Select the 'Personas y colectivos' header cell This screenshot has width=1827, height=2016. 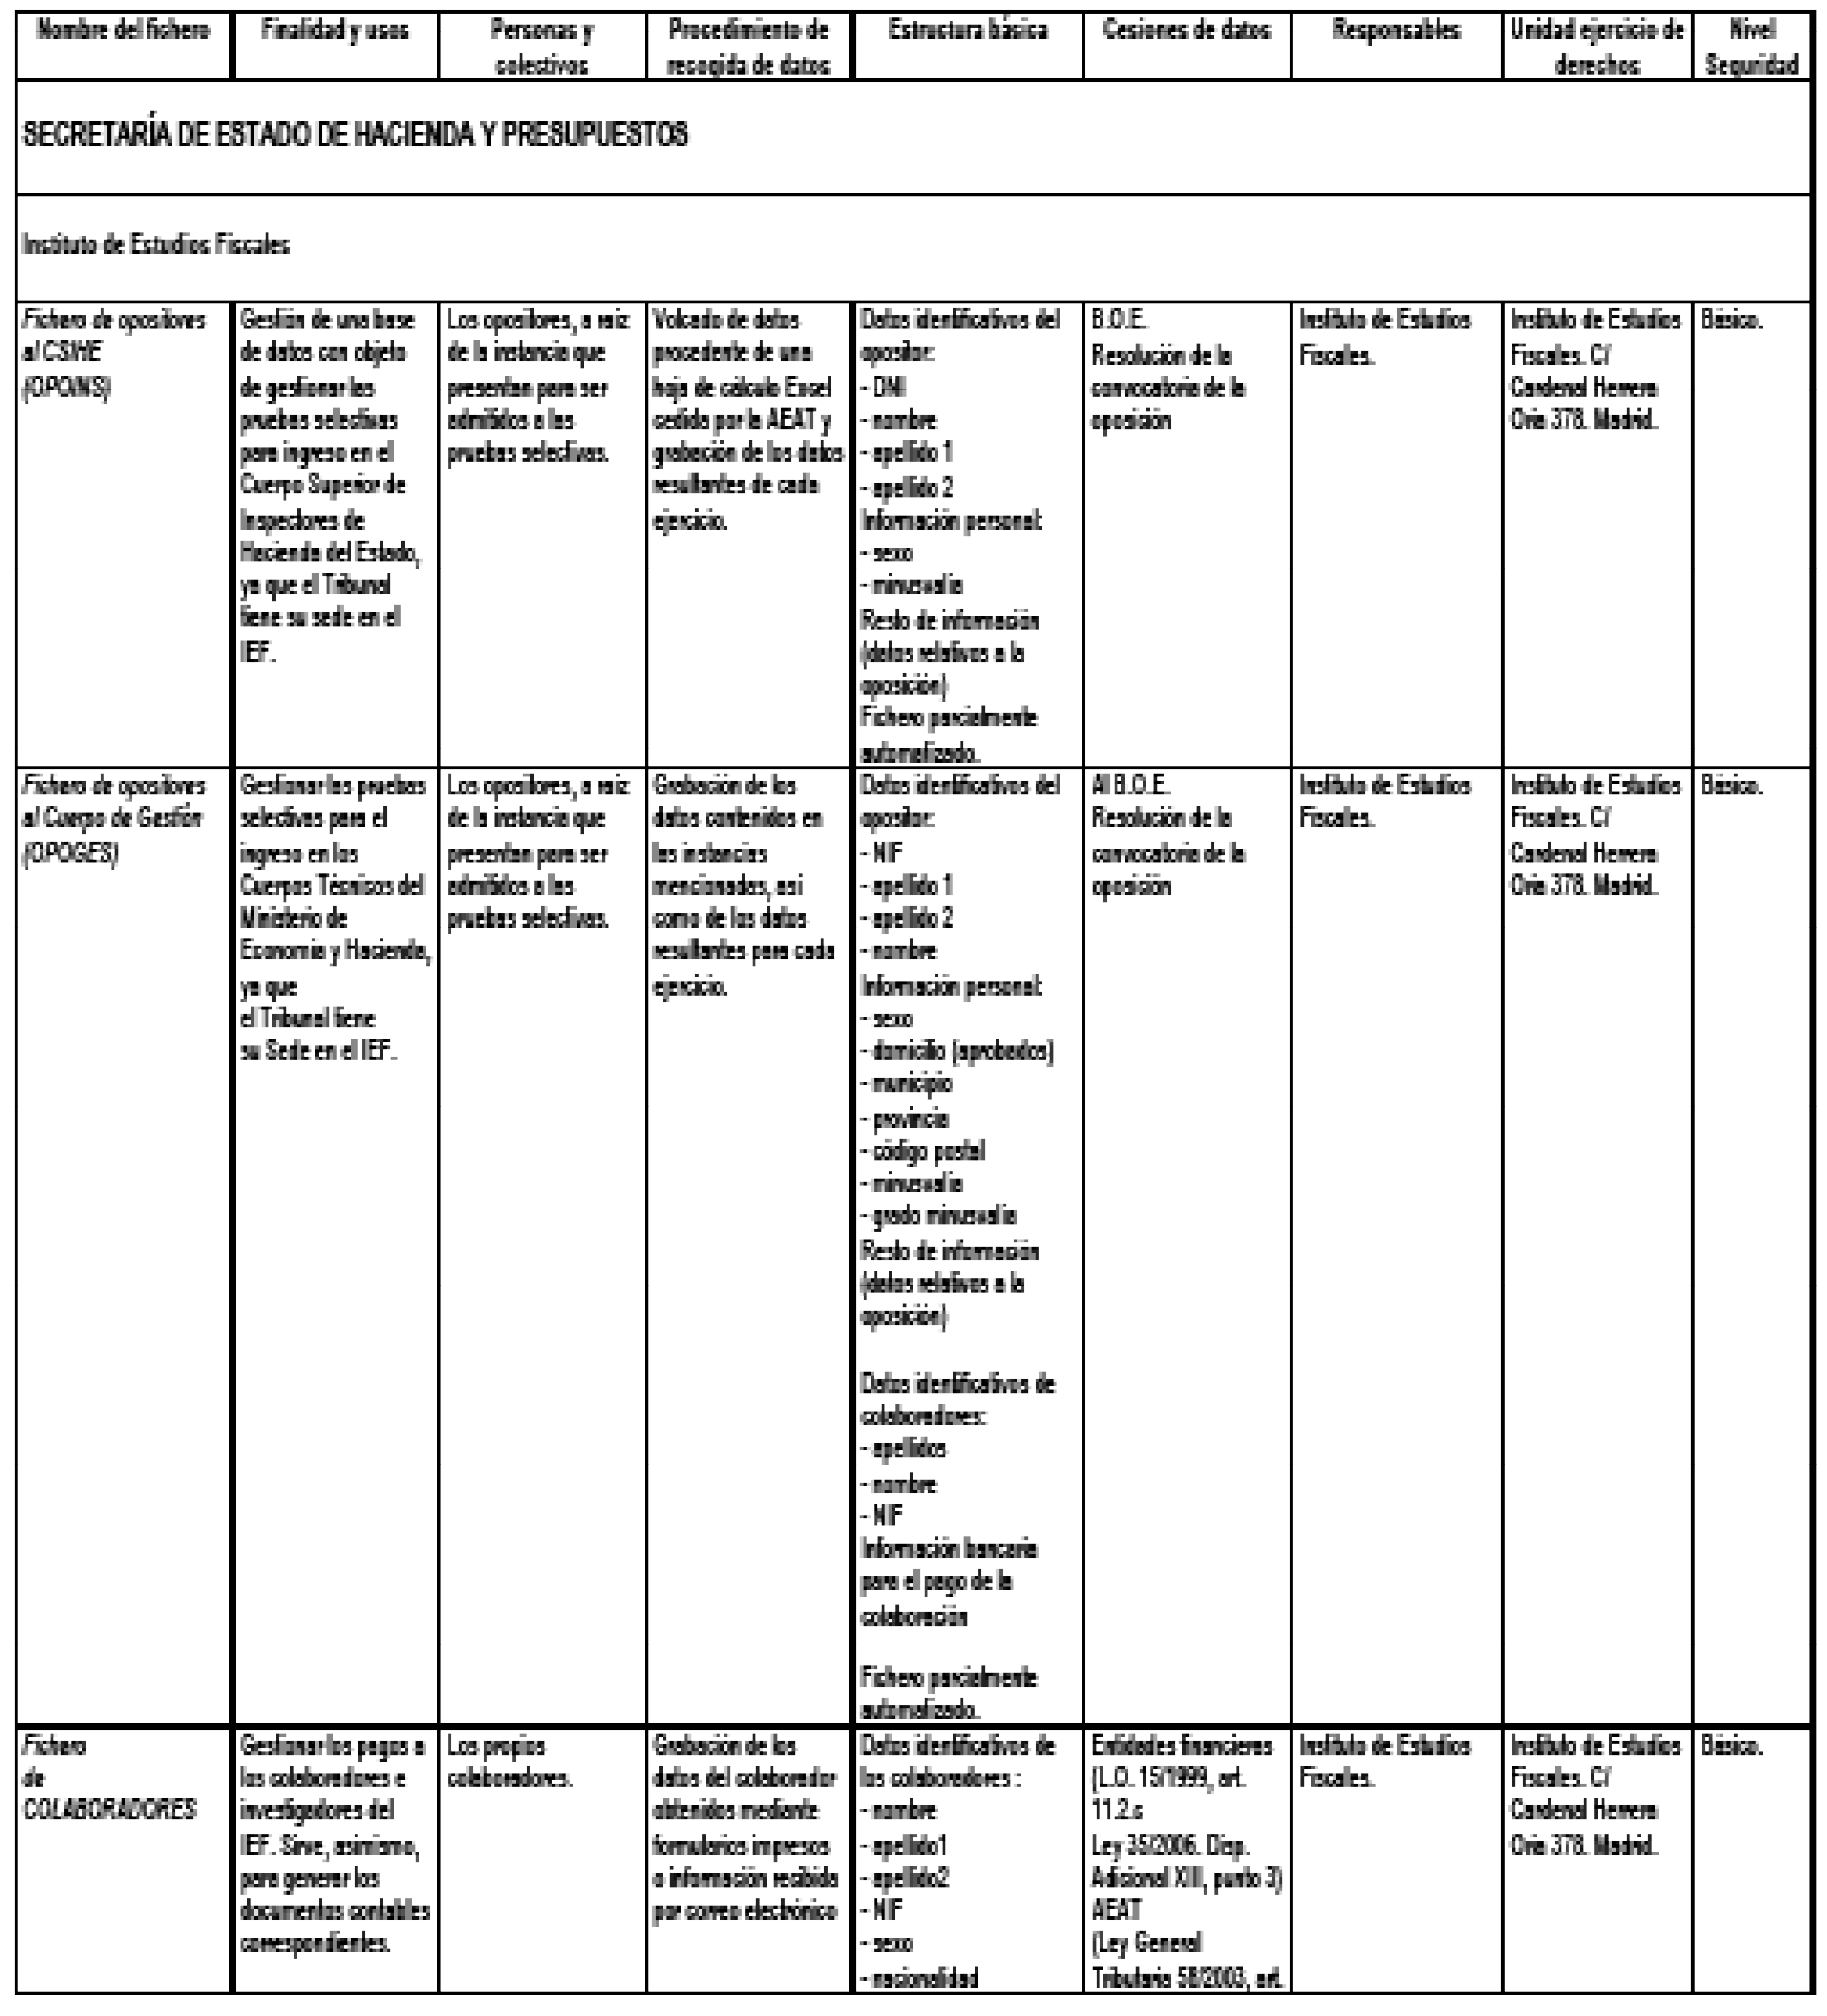point(543,46)
